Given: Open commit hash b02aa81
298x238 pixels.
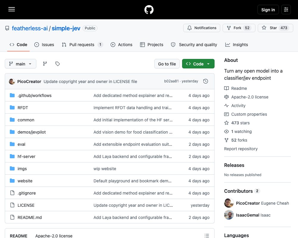Looking at the screenshot, I should 171,81.
